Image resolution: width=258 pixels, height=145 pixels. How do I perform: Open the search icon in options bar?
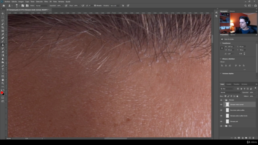(x=246, y=6)
